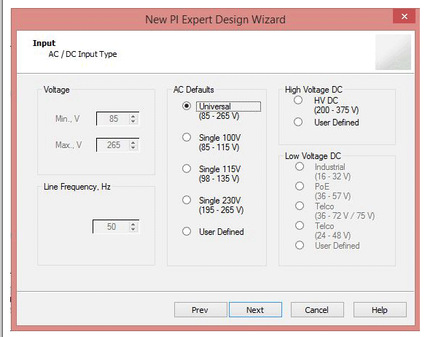Select User Defined under AC Defaults
Viewport: 433px width, 337px height.
[x=187, y=231]
